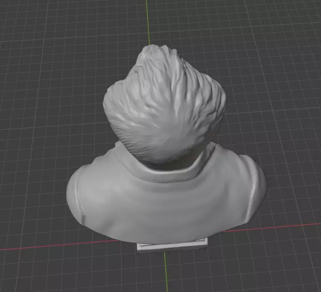Screen dimensions: 321x292
Task: Select the rectangular pedestal base under the bust
Action: click(x=172, y=246)
